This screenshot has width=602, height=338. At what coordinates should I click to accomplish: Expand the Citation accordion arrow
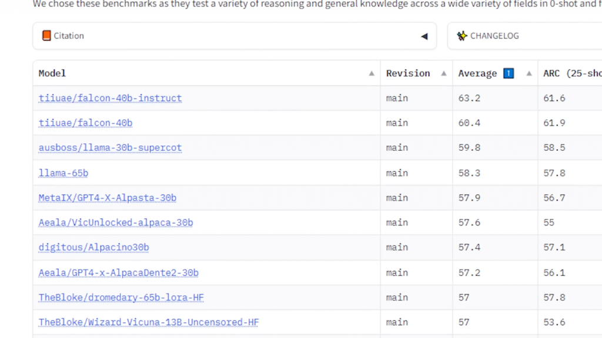[x=424, y=36]
